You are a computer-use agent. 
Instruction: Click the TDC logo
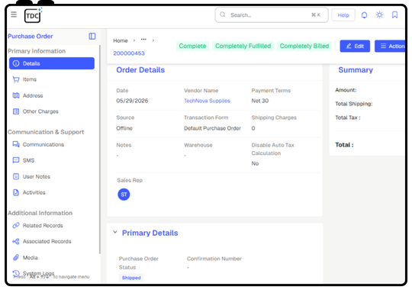pos(33,15)
